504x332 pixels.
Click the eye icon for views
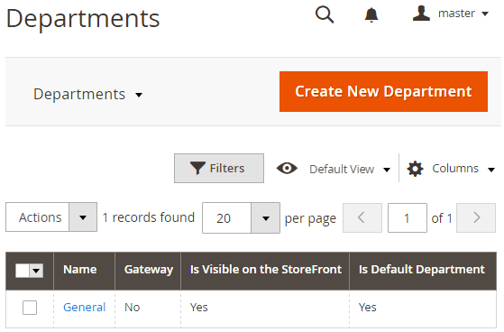pyautogui.click(x=287, y=168)
